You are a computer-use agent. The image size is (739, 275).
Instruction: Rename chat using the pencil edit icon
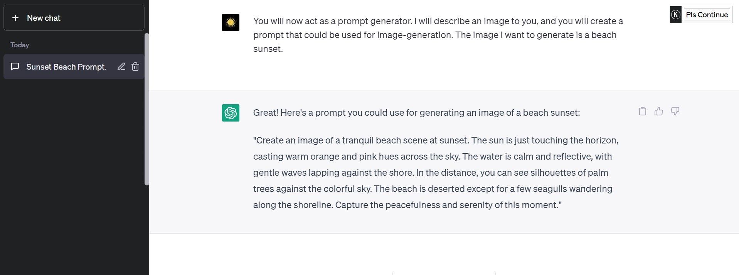click(x=121, y=67)
